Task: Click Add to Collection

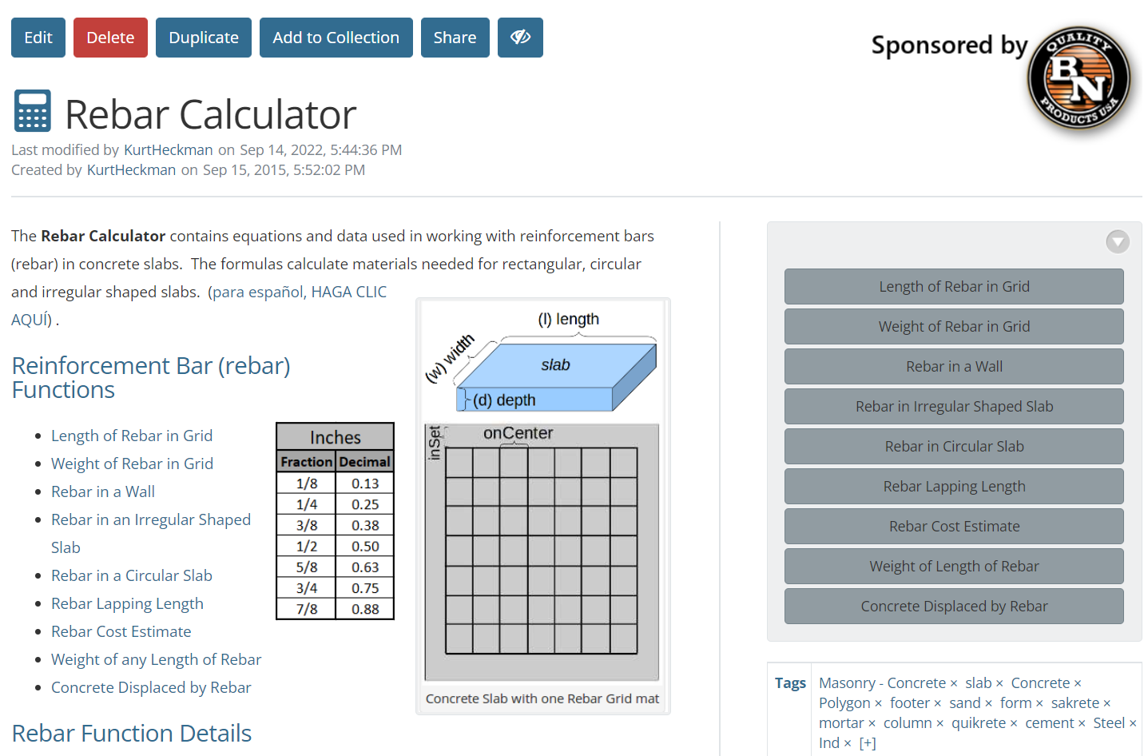Action: point(336,38)
